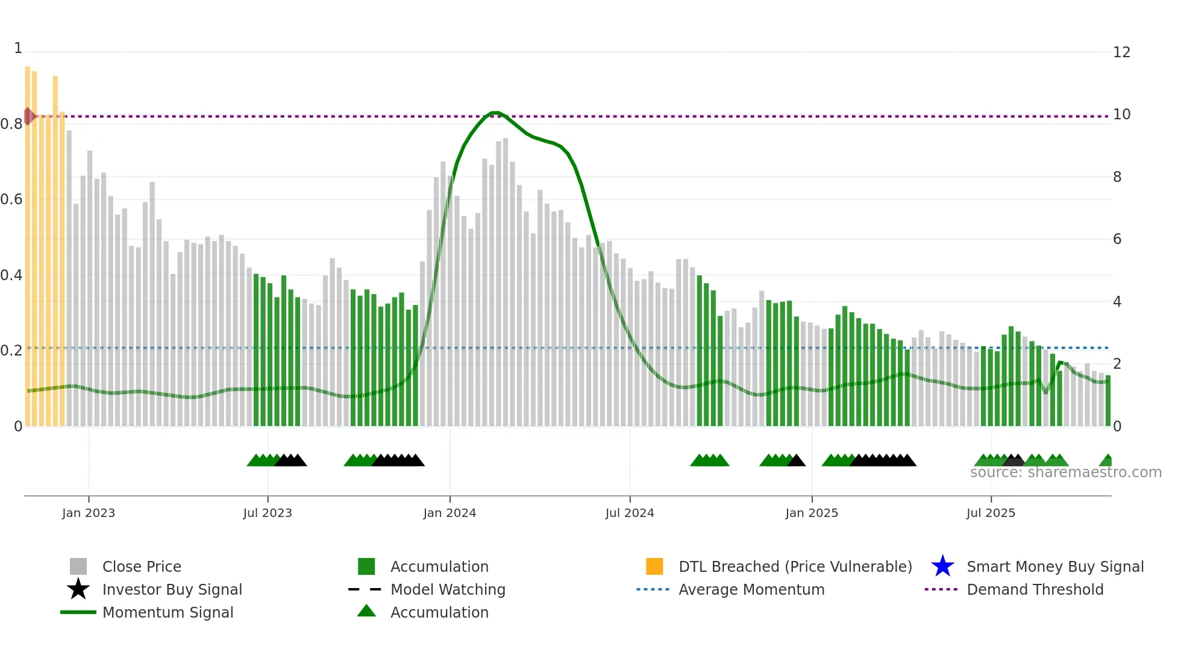Click the orange DTL Breached legend square

[654, 566]
